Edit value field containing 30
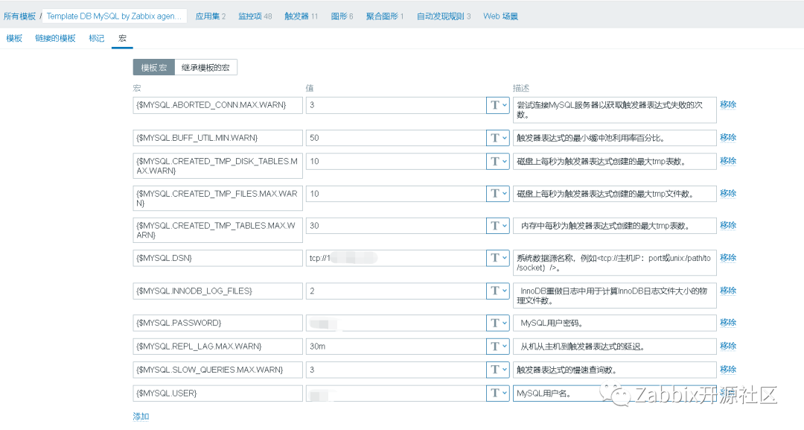 tap(396, 225)
